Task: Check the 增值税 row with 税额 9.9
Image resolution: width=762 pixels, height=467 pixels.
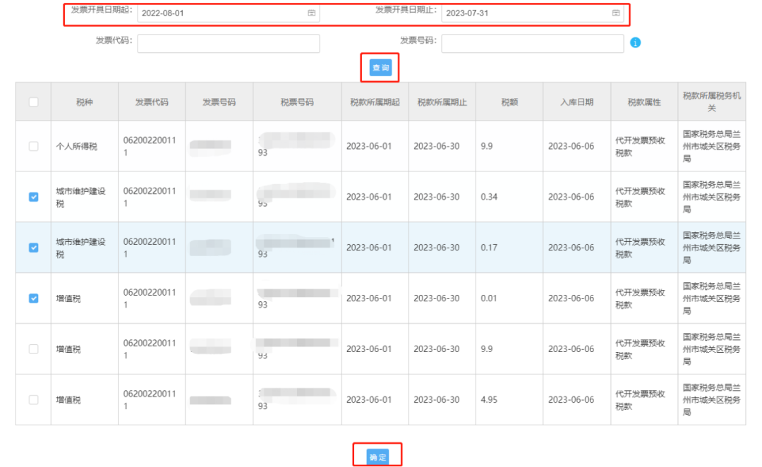Action: [x=34, y=349]
